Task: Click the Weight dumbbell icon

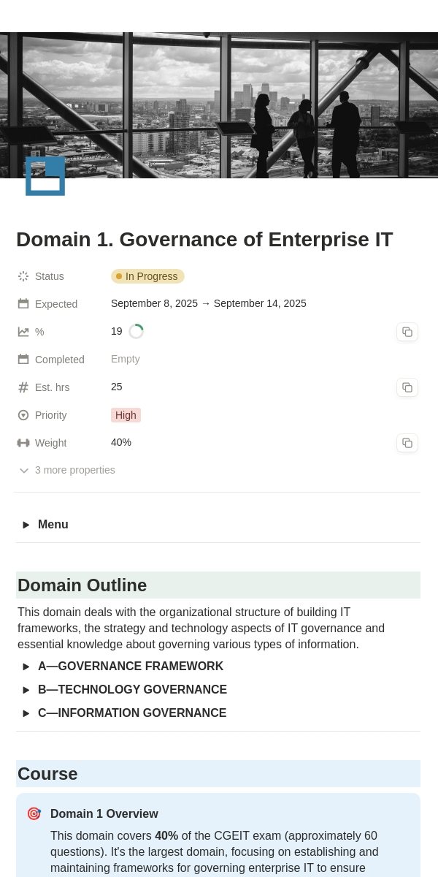Action: 23,443
